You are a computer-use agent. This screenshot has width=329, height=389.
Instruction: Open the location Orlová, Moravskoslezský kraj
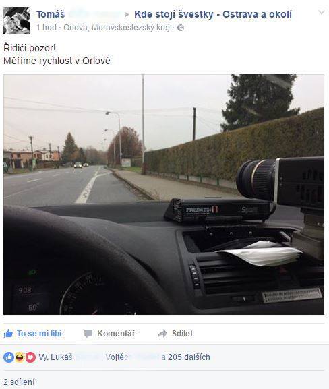click(117, 28)
